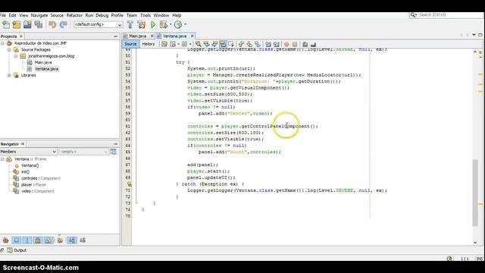Click the Shift Line Right icon

click(276, 44)
